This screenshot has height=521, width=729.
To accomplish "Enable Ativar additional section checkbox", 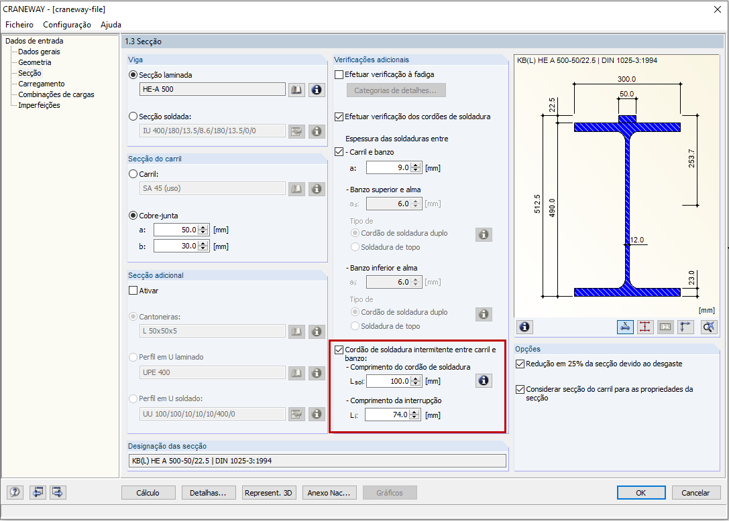I will point(133,291).
